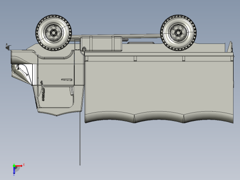Click the horizontal door handle on the cab
Image resolution: width=240 pixels, height=180 pixels.
[66, 80]
